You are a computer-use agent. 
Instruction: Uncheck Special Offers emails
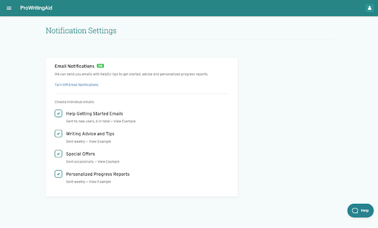click(58, 154)
